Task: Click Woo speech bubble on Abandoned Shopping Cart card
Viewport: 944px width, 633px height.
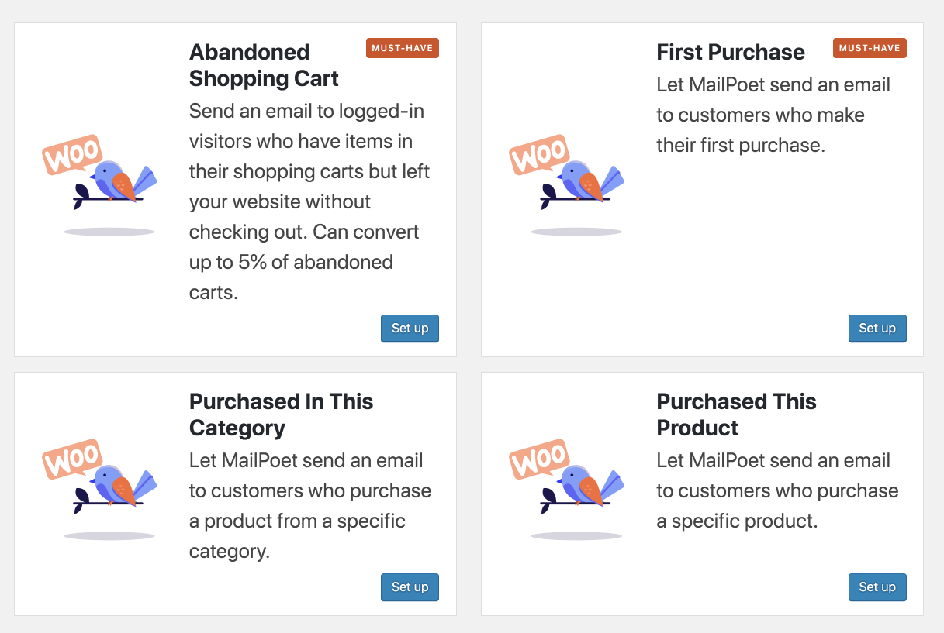Action: tap(72, 155)
